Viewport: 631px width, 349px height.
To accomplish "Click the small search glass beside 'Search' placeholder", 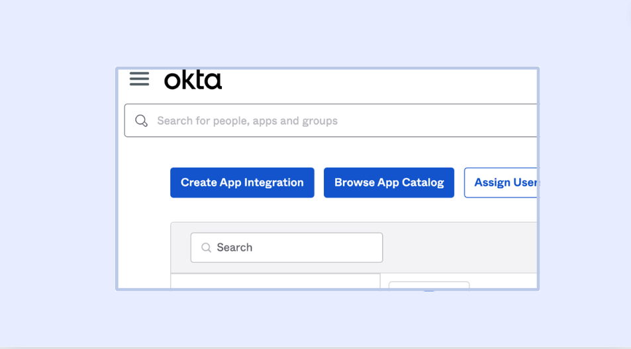I will pos(206,248).
